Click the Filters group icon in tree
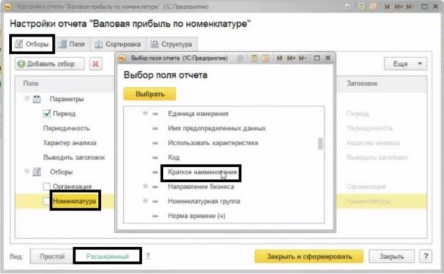This screenshot has width=444, height=274. (37, 172)
